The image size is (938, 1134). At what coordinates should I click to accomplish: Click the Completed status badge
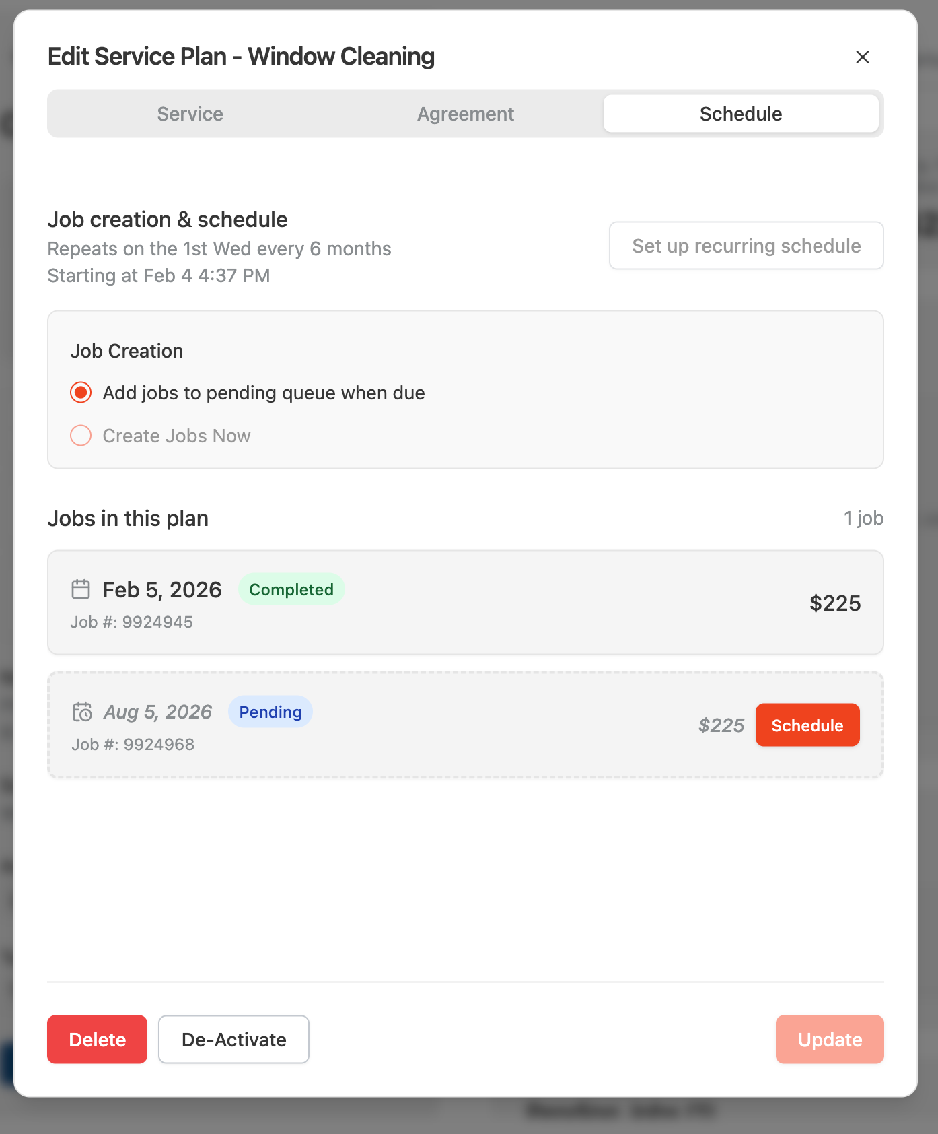click(x=291, y=589)
